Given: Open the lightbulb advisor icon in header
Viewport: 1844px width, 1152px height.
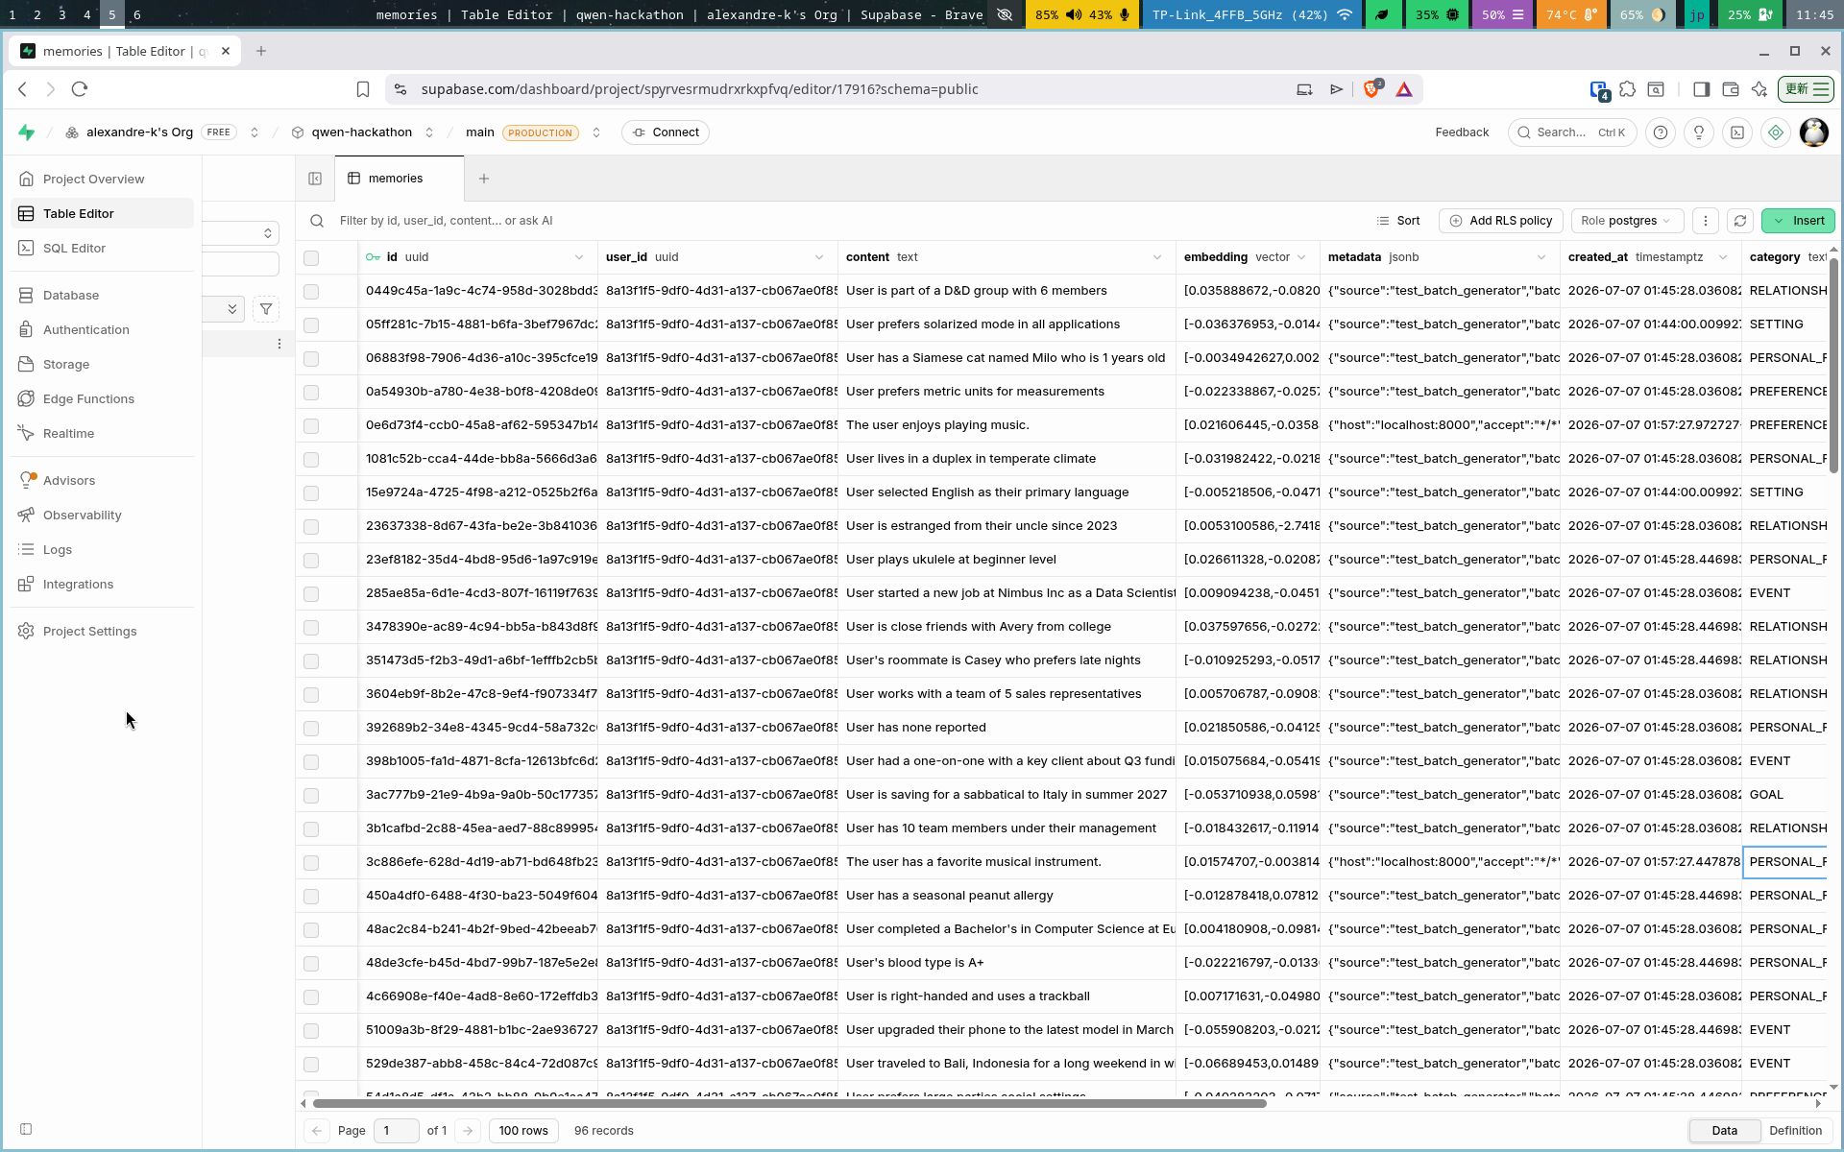Looking at the screenshot, I should tap(1699, 132).
